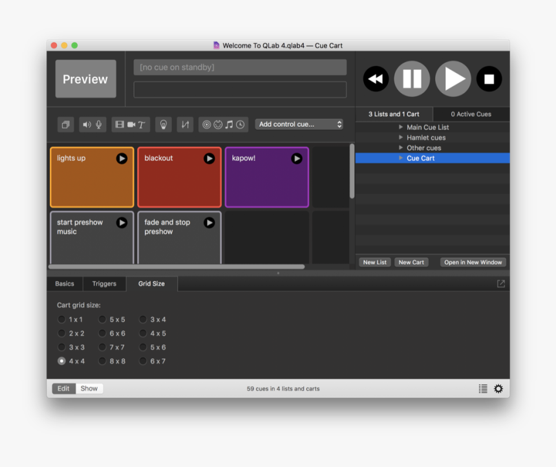Click the stop transport button

click(x=489, y=79)
